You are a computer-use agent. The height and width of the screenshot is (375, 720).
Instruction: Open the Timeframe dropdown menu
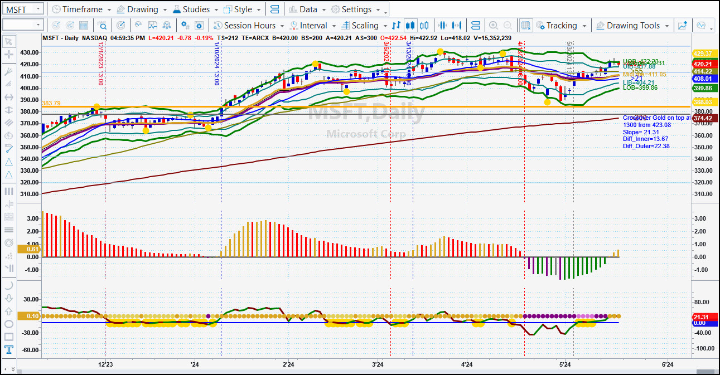click(81, 9)
